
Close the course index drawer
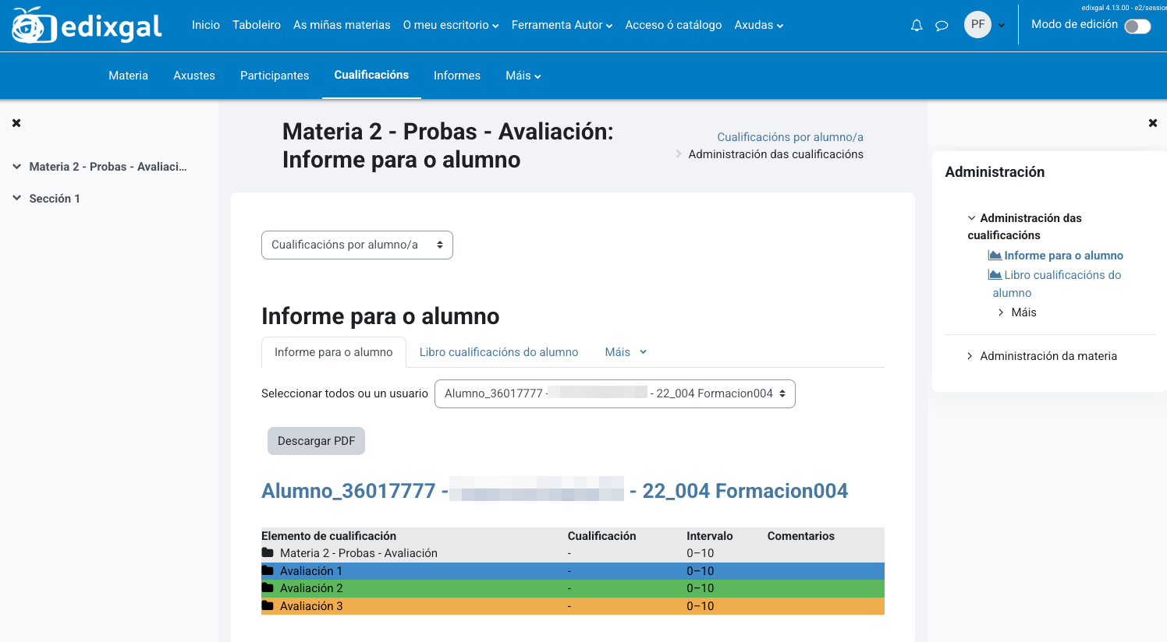16,122
